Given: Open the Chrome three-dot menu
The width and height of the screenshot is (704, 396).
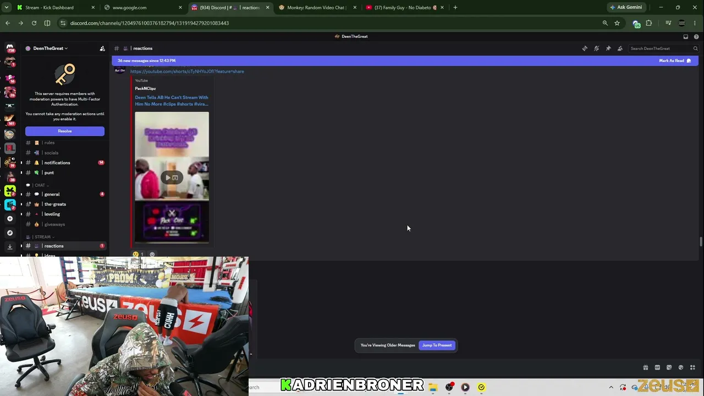Looking at the screenshot, I should click(x=695, y=23).
